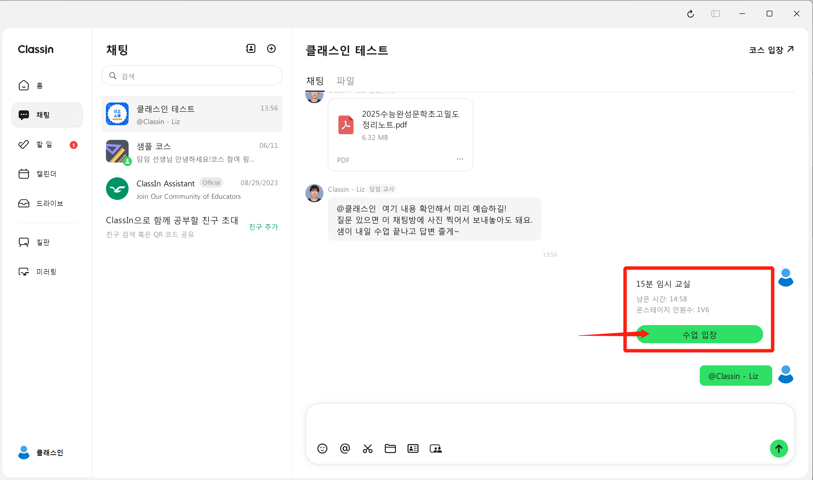This screenshot has width=813, height=480.
Task: Open the ClassIn Assistant conversation row
Action: coord(192,189)
